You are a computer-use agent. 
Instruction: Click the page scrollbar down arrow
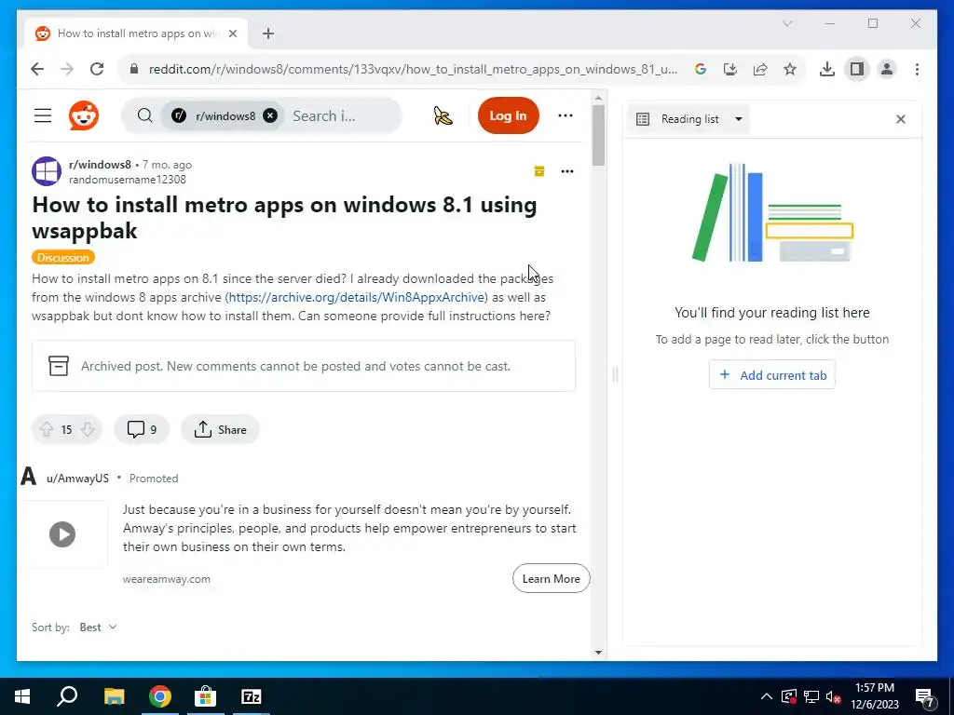click(599, 653)
